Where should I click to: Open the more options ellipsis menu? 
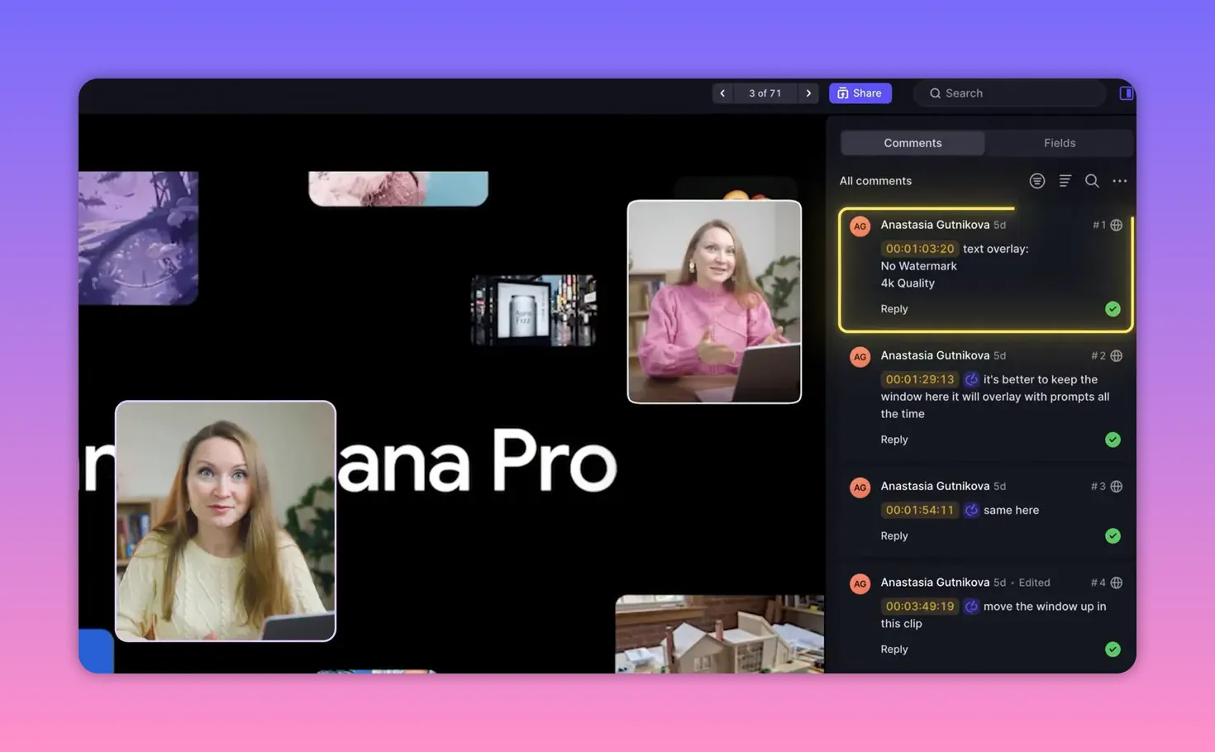click(1120, 180)
